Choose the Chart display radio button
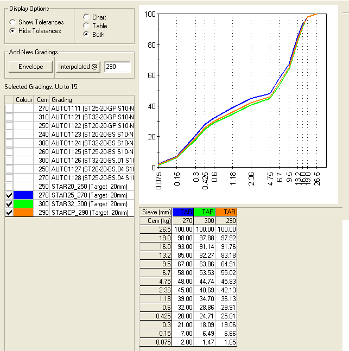The width and height of the screenshot is (349, 351). pyautogui.click(x=86, y=17)
